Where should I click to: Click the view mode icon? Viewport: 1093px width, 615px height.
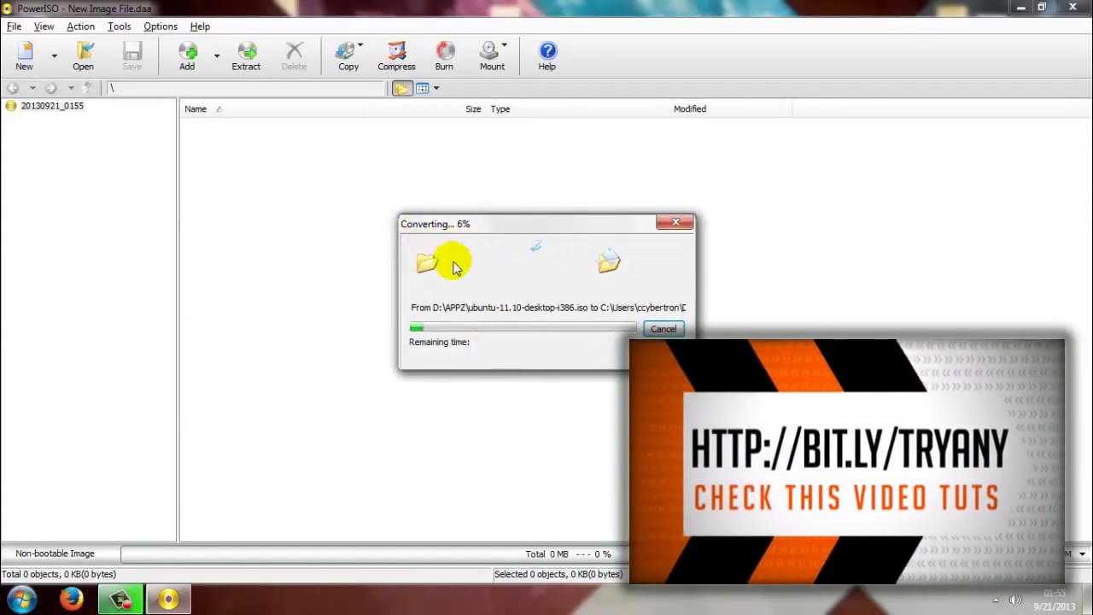click(x=422, y=88)
